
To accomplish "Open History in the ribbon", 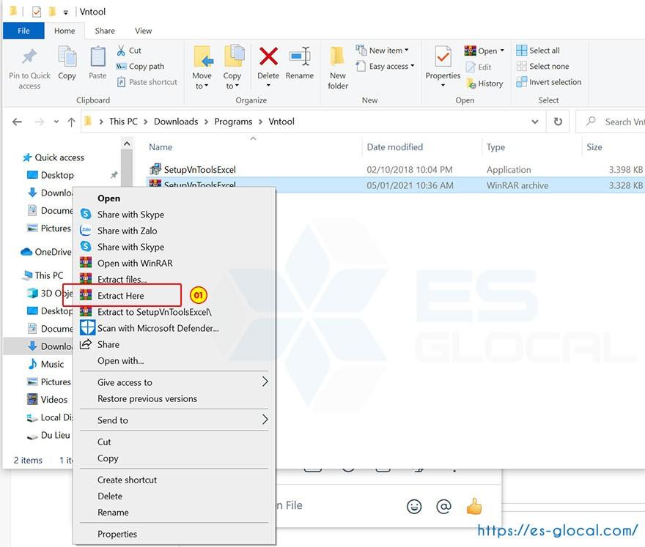I will pos(484,83).
